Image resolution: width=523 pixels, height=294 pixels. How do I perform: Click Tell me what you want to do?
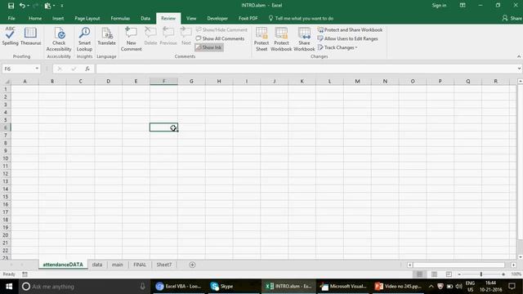coord(301,18)
